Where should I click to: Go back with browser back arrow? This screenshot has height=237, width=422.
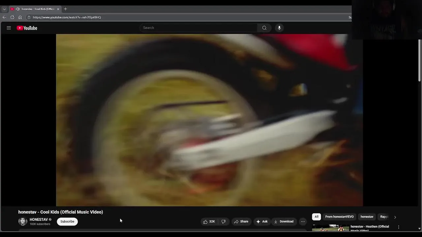[x=4, y=17]
